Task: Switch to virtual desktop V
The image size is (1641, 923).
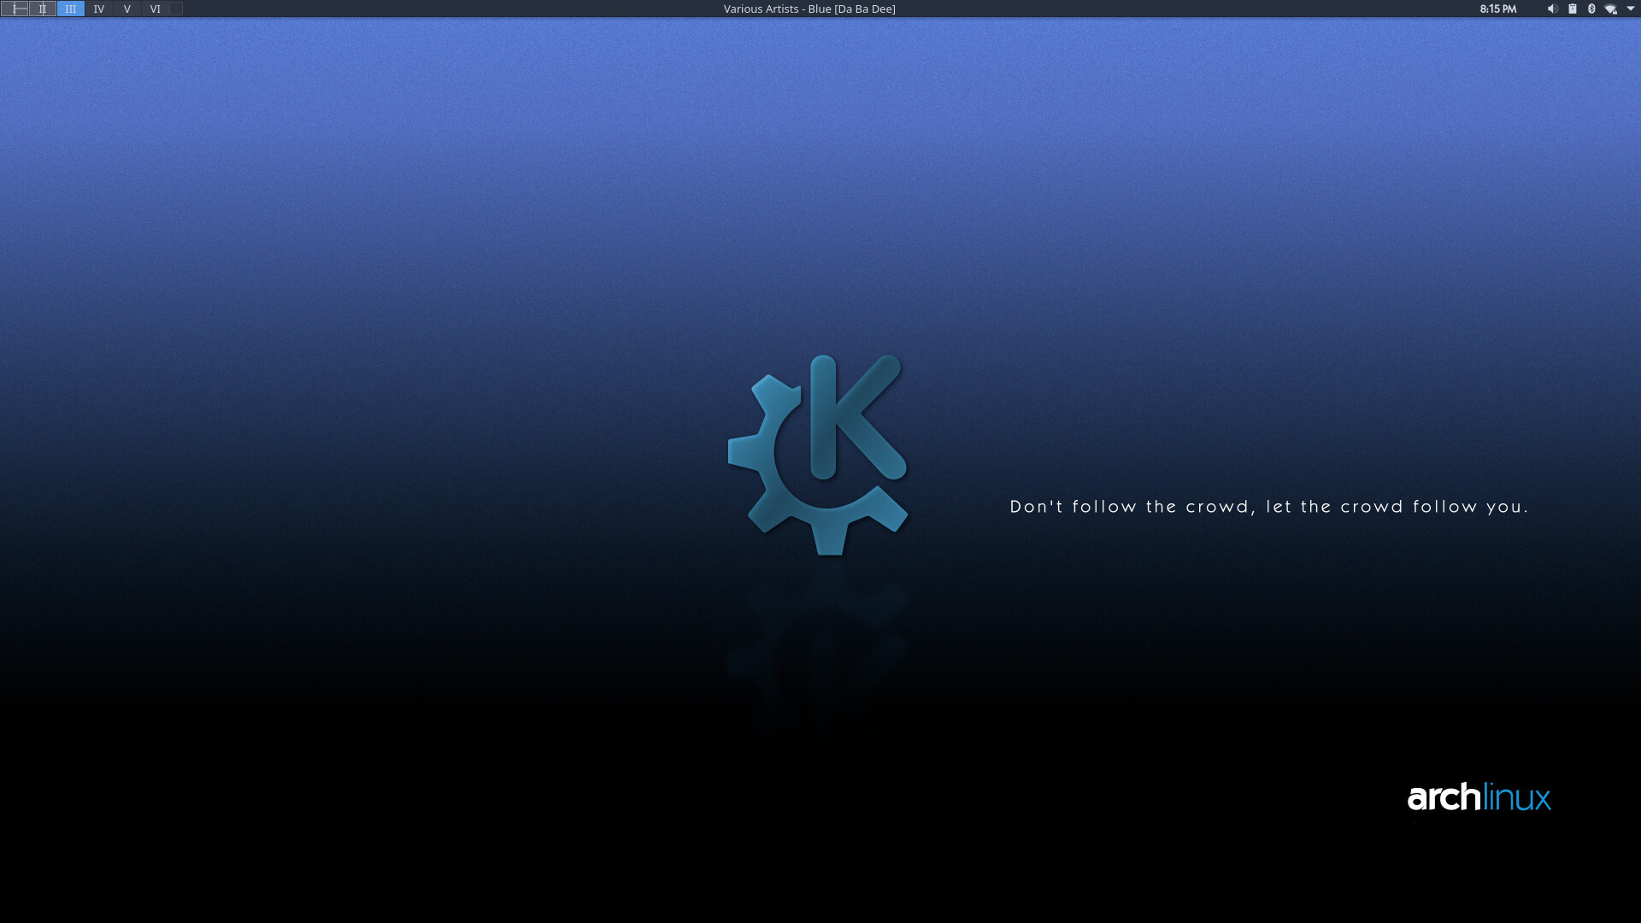Action: [x=127, y=9]
